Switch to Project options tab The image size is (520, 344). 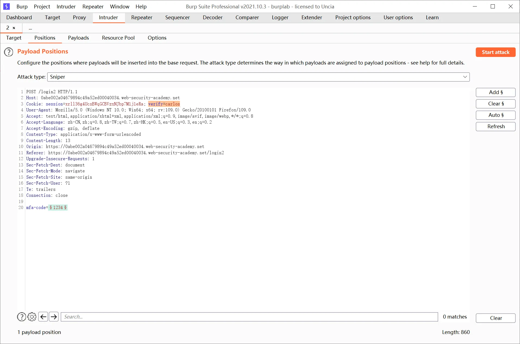(353, 17)
